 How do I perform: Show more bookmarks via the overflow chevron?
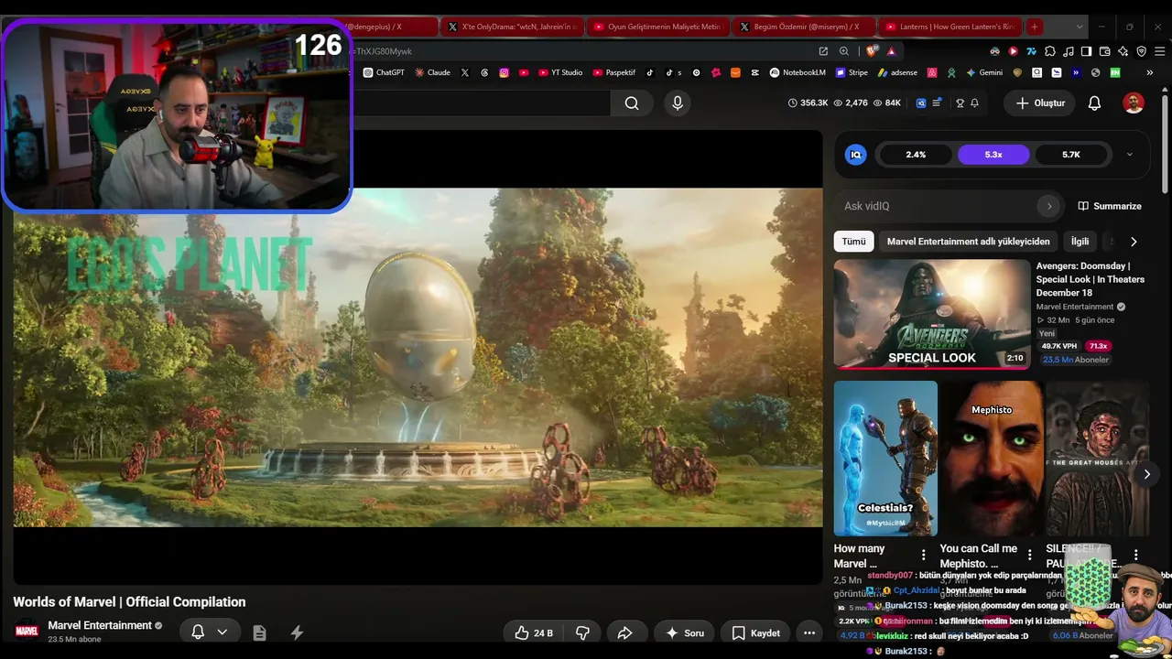[x=1150, y=72]
